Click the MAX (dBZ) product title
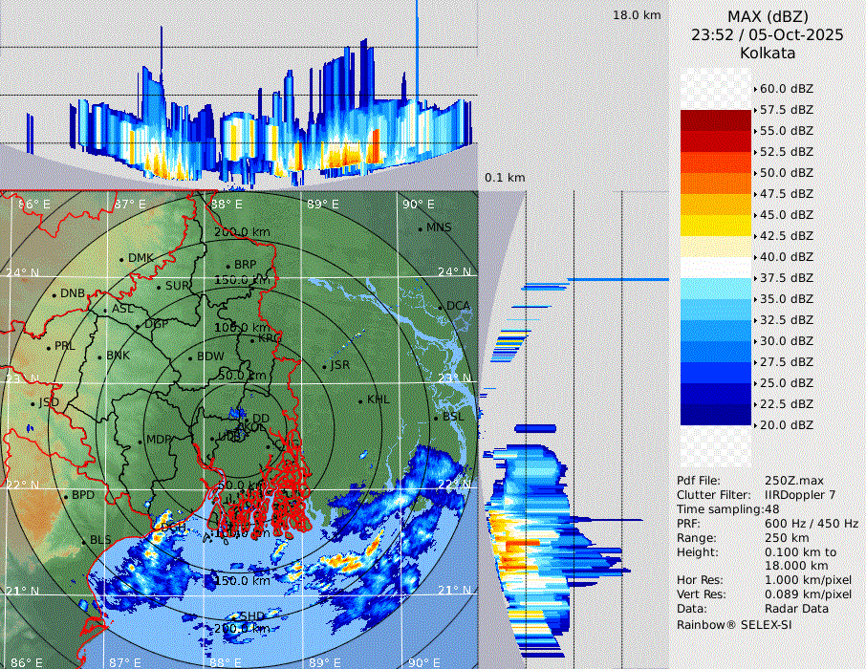The height and width of the screenshot is (669, 866). tap(768, 16)
